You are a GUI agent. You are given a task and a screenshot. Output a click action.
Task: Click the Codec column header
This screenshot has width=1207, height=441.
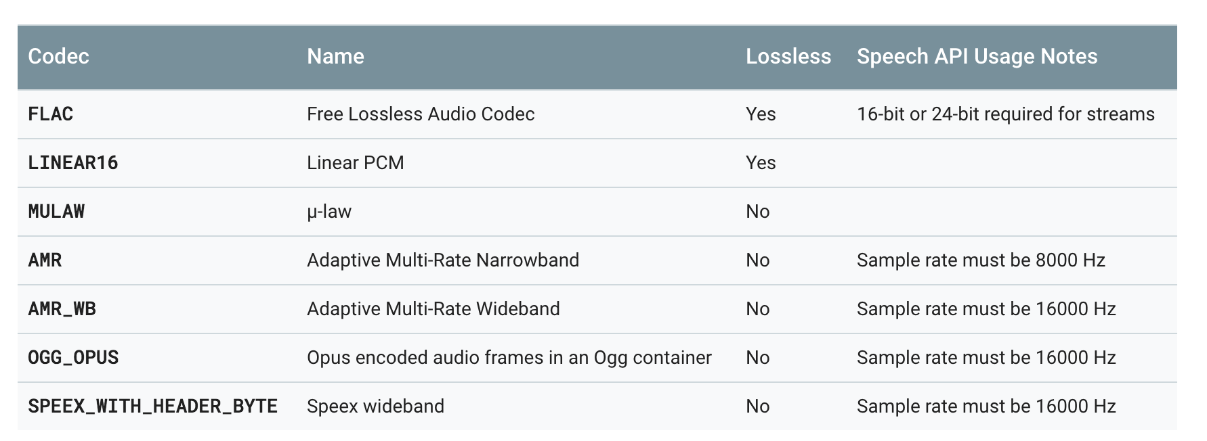59,56
